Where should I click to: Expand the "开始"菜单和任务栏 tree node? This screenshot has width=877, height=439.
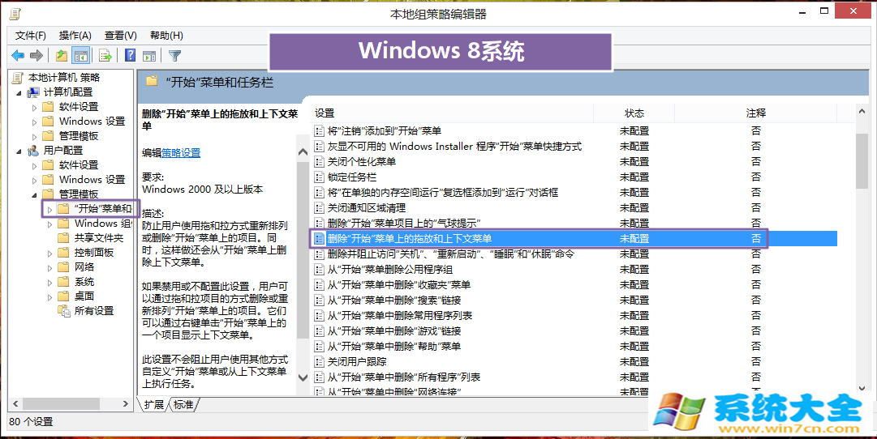tap(49, 210)
